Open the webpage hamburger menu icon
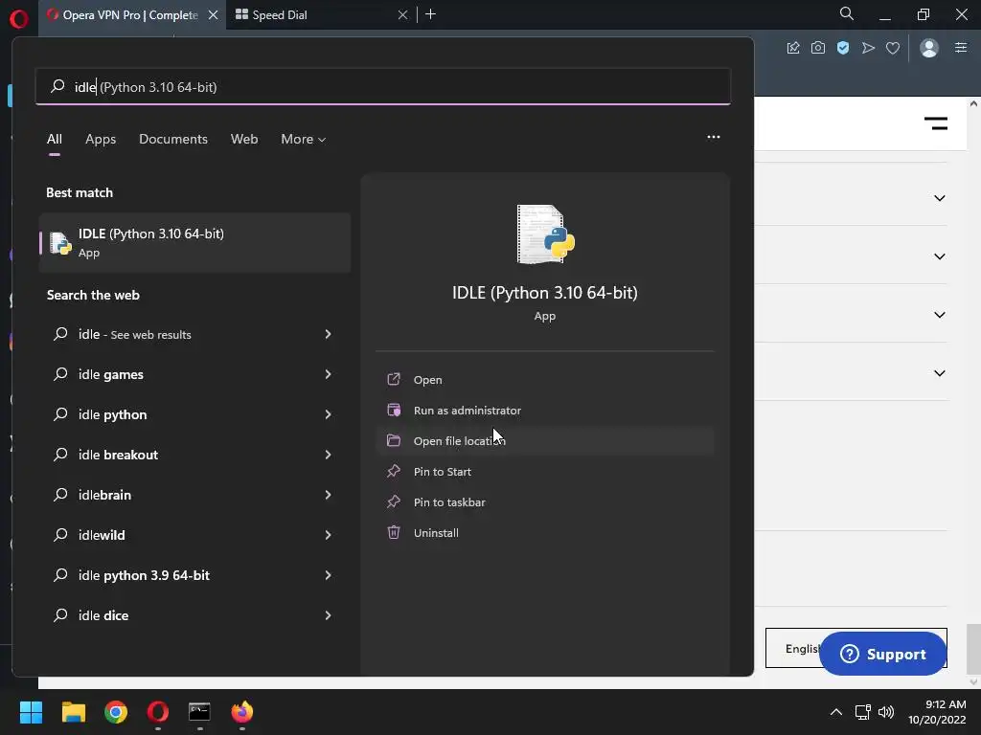Screen dimensions: 981x735 936,123
